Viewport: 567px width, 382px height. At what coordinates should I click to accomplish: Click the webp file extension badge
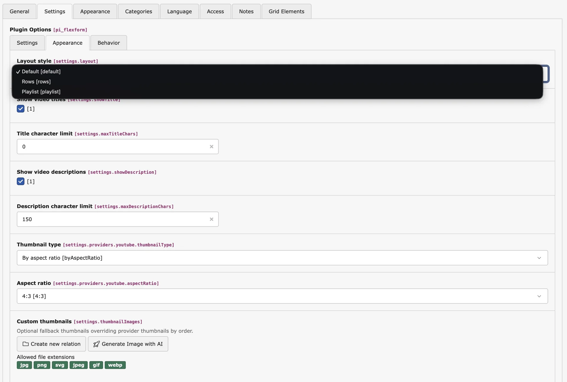(115, 365)
